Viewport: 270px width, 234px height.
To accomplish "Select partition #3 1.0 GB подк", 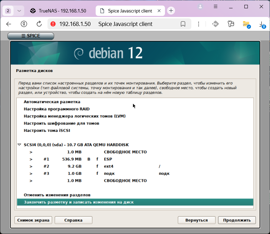I will coord(135,173).
